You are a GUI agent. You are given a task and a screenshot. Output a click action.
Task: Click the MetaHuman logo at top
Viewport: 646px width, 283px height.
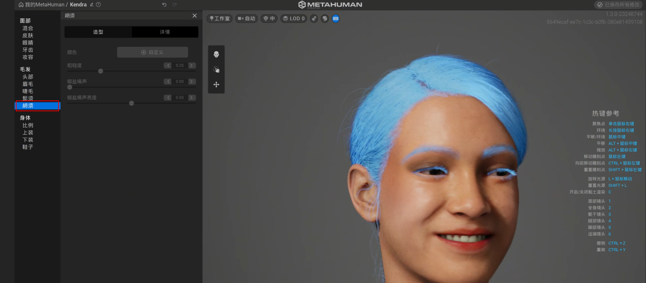pyautogui.click(x=330, y=5)
